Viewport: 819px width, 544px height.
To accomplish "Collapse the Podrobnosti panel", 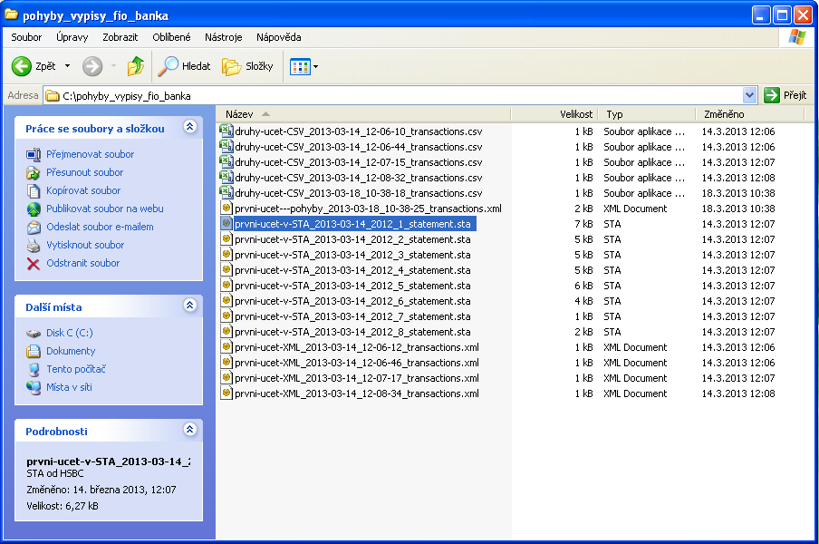I will coord(189,431).
